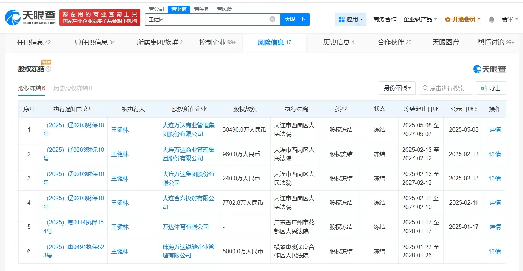Open 大连万达商业管理集团 link in row 1
The image size is (523, 271).
(x=188, y=130)
